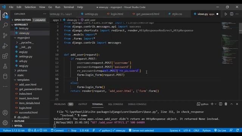Run Python file with play icon
Image resolution: width=242 pixels, height=136 pixels.
(226, 14)
